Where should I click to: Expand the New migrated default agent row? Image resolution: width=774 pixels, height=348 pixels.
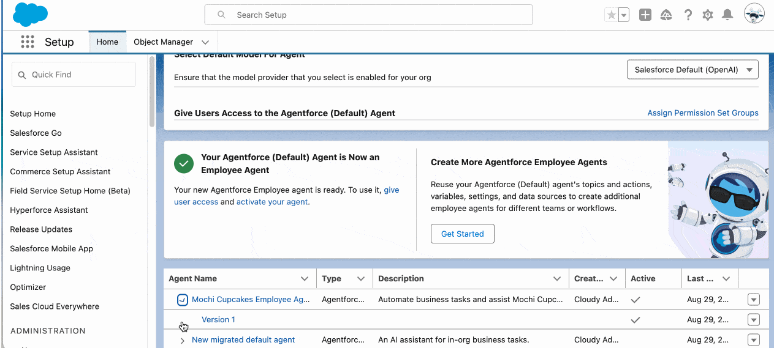(182, 340)
